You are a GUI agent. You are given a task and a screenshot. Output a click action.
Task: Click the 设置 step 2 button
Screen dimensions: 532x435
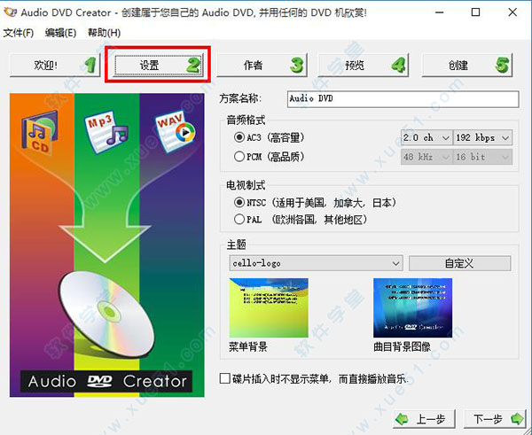[x=158, y=65]
